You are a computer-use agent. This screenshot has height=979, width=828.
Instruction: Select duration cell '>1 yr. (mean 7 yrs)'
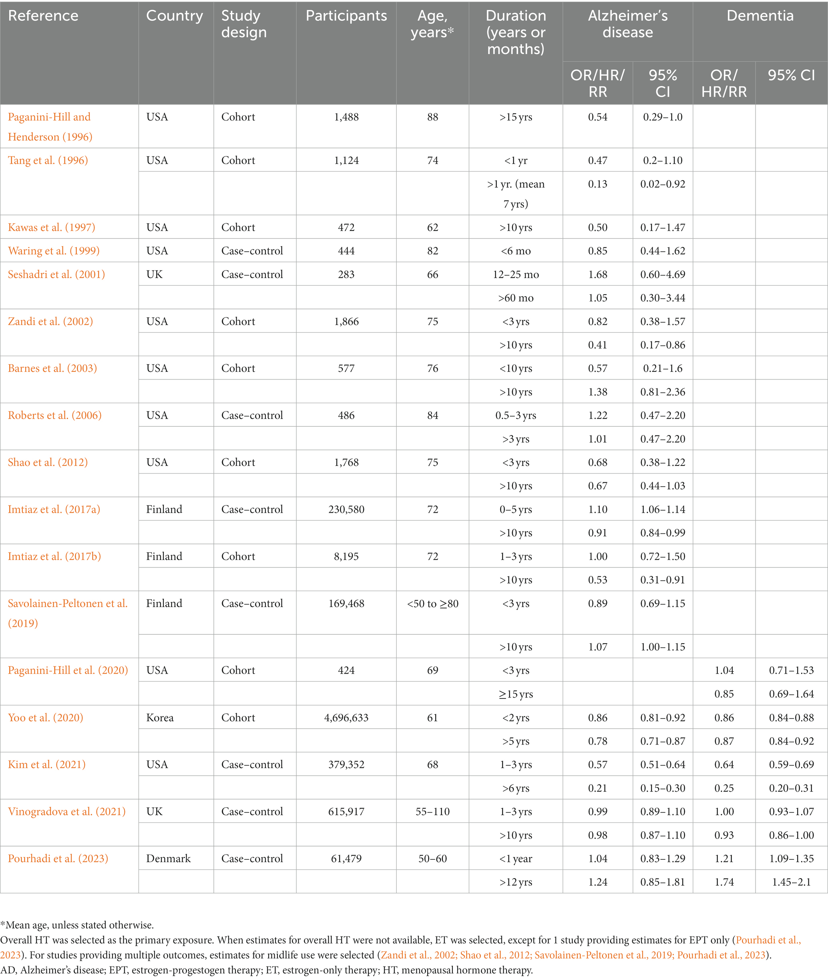tap(516, 194)
